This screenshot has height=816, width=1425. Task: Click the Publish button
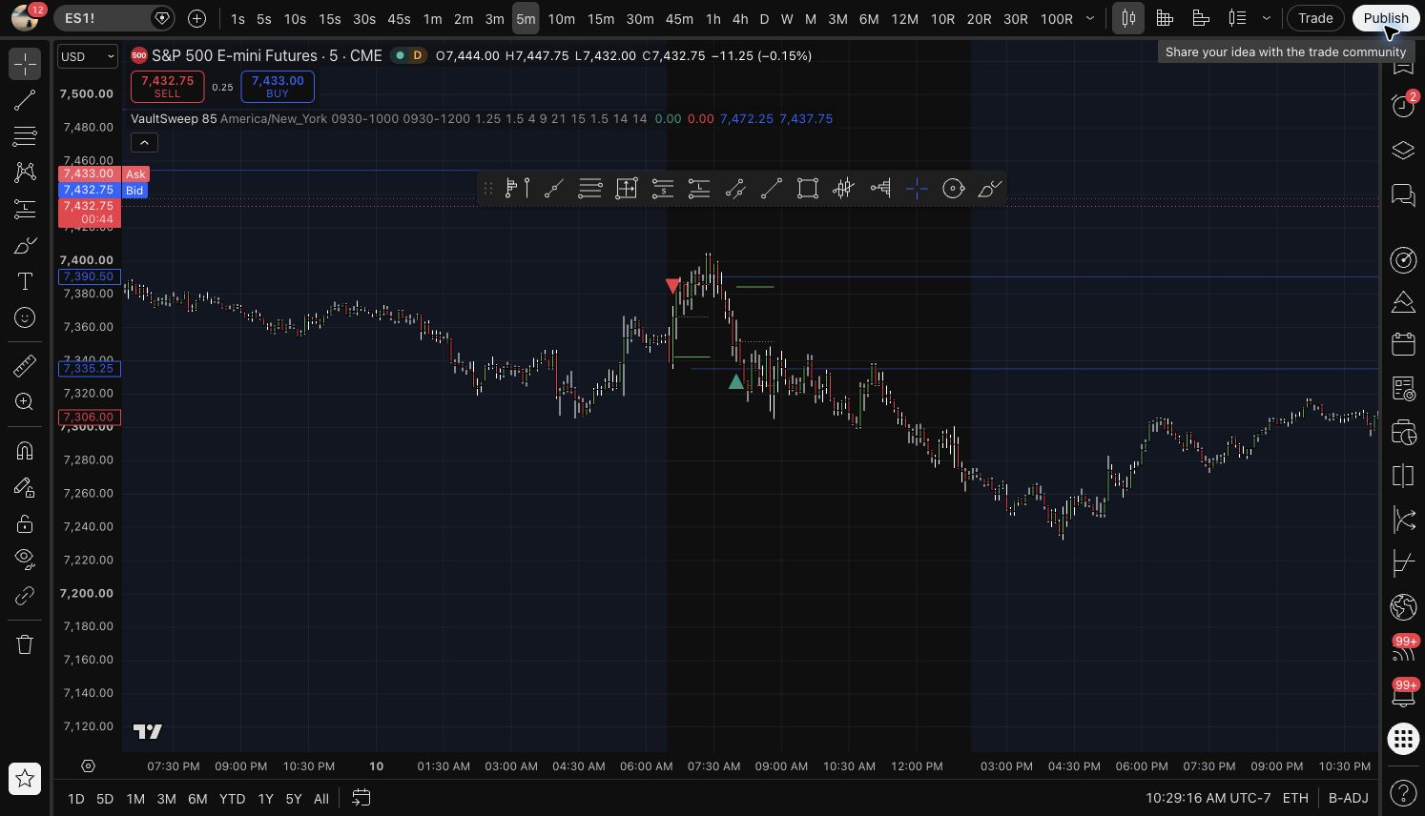point(1385,18)
